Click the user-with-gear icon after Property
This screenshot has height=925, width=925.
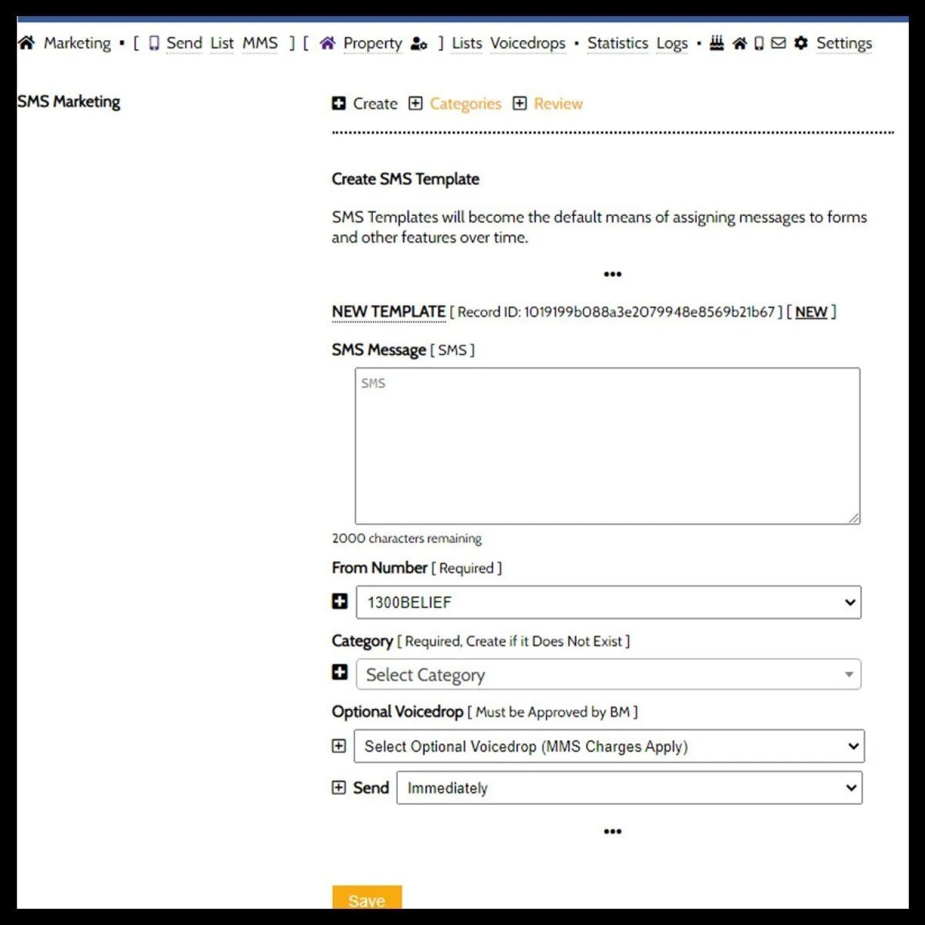[x=419, y=44]
